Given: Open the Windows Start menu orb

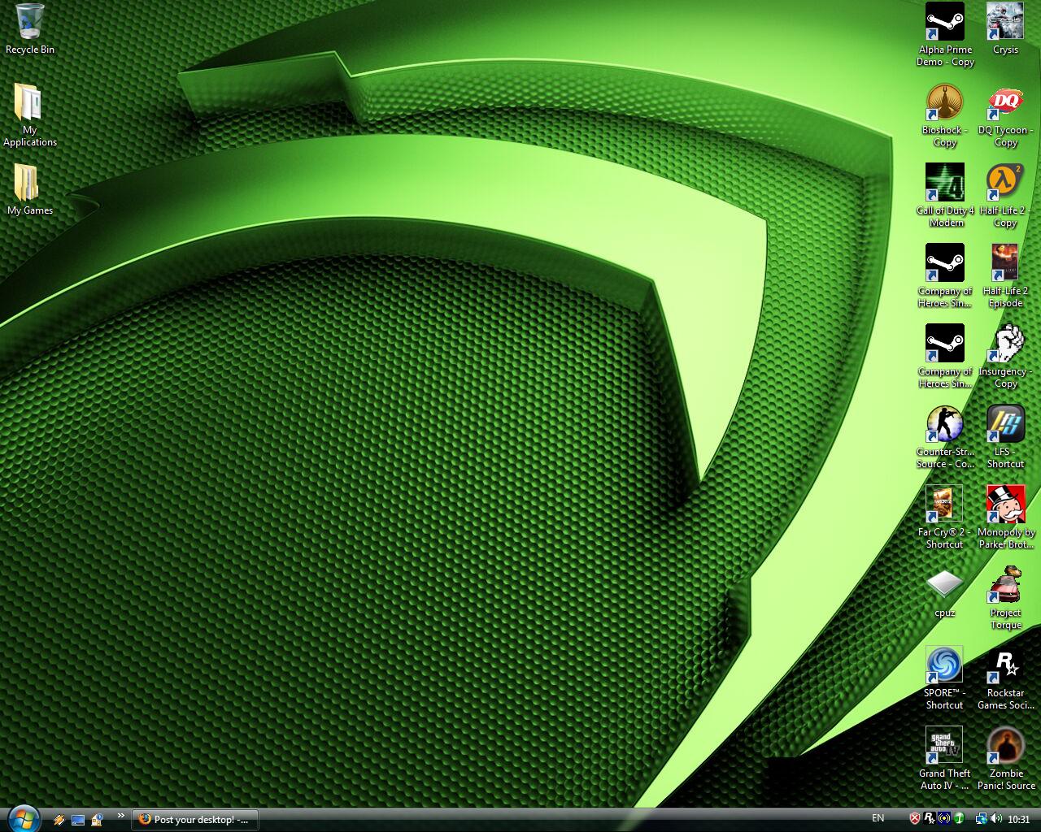Looking at the screenshot, I should 22,817.
